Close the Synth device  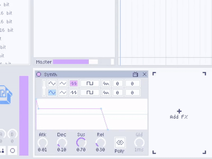pos(144,74)
